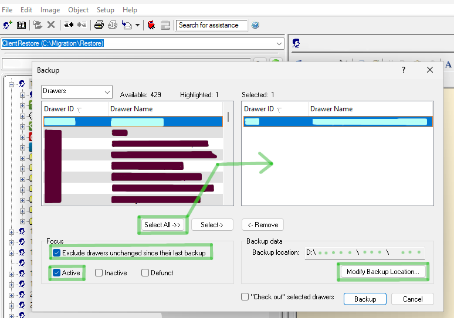The width and height of the screenshot is (454, 318).
Task: Cancel the Backup dialog
Action: pyautogui.click(x=412, y=299)
